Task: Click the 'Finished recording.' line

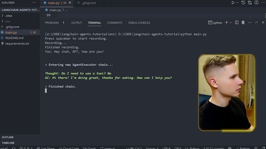Action: (62, 47)
